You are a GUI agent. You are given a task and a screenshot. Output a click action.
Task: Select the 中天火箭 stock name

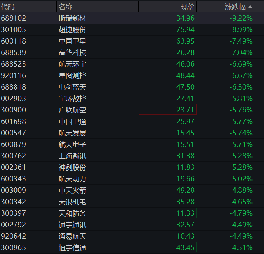(x=72, y=190)
